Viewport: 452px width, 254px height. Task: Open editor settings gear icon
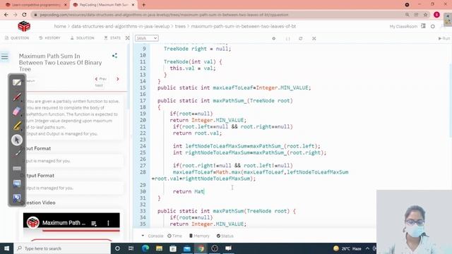(273, 38)
